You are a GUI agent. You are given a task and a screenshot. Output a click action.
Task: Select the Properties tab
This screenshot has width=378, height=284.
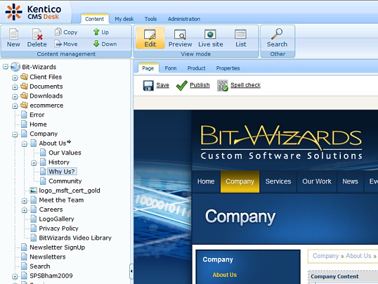click(228, 68)
